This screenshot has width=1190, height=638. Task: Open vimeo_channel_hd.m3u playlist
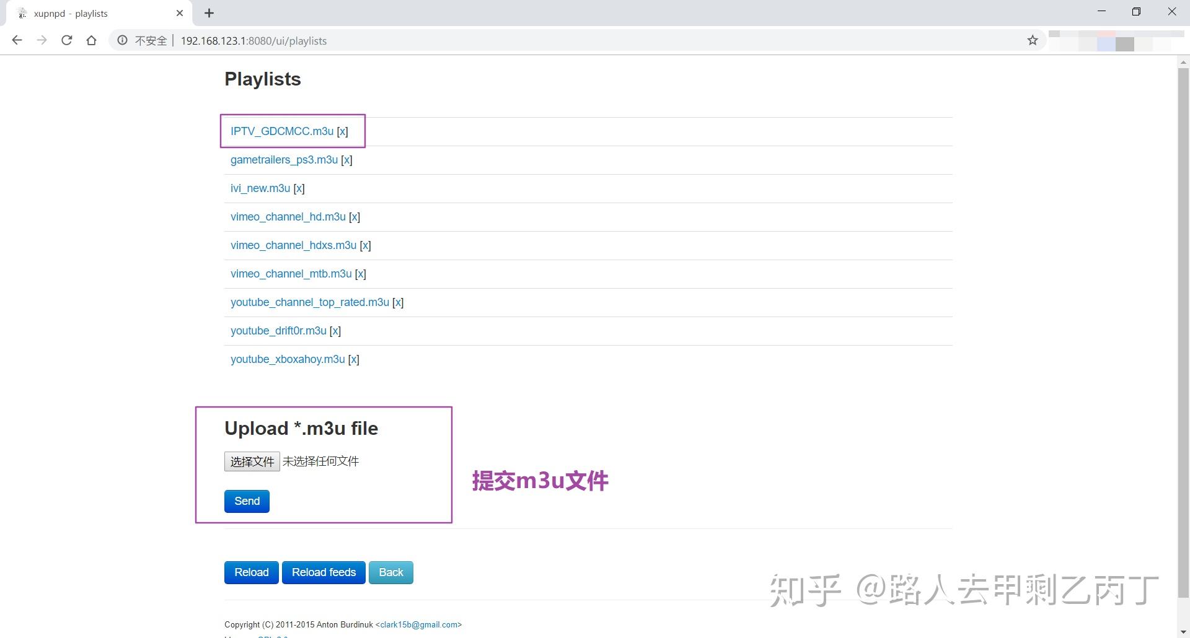(x=288, y=217)
